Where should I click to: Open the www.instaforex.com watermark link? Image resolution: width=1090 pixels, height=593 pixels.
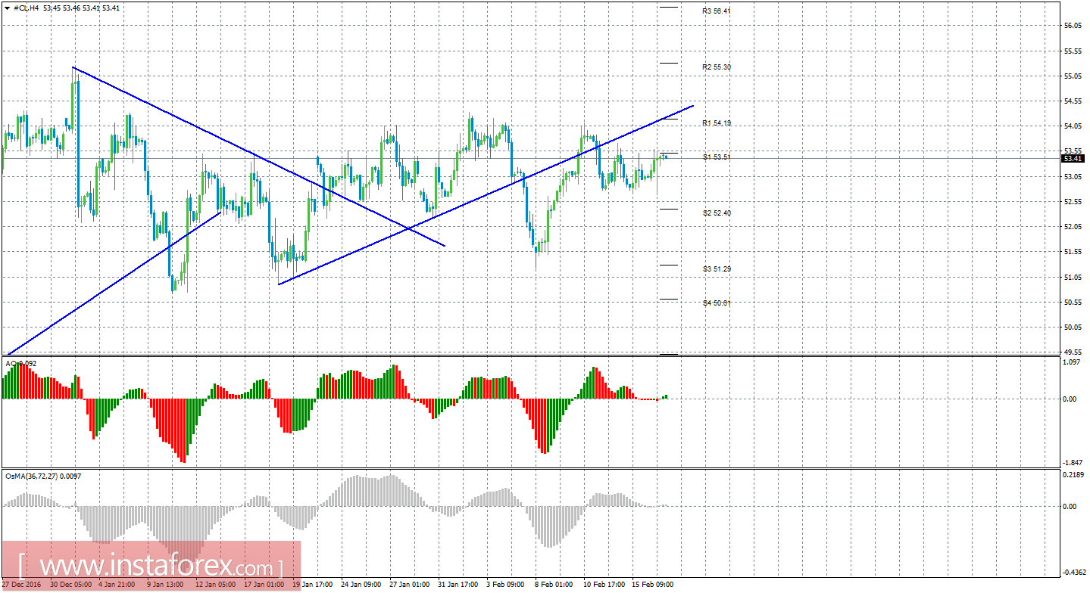tap(150, 567)
